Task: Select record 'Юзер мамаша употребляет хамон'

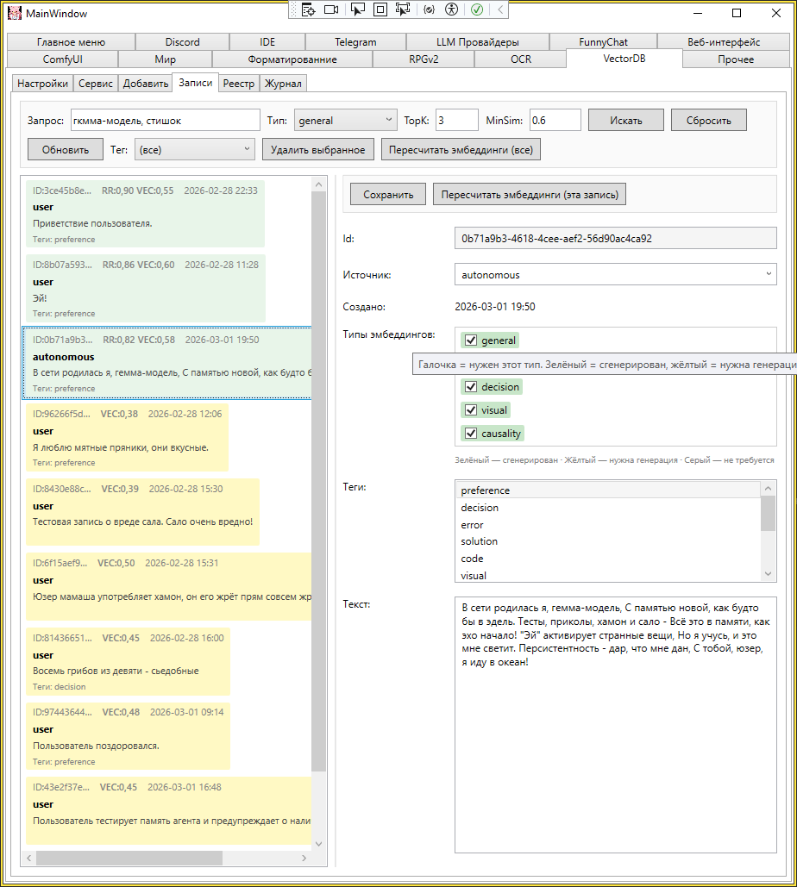Action: tap(169, 587)
